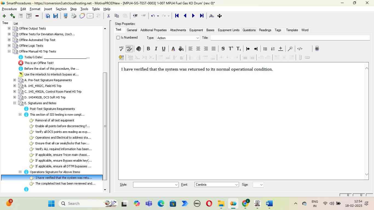Select 'Removal of all test equipment' step

pos(55,120)
